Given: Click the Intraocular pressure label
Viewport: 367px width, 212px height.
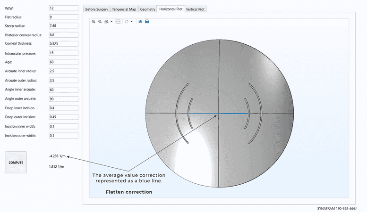Looking at the screenshot, I should point(20,53).
